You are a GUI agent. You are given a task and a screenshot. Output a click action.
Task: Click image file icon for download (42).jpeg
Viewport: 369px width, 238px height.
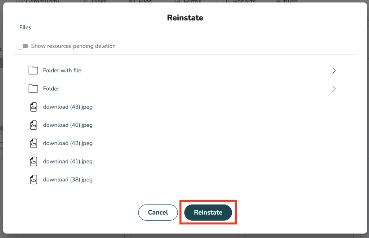[x=34, y=143]
